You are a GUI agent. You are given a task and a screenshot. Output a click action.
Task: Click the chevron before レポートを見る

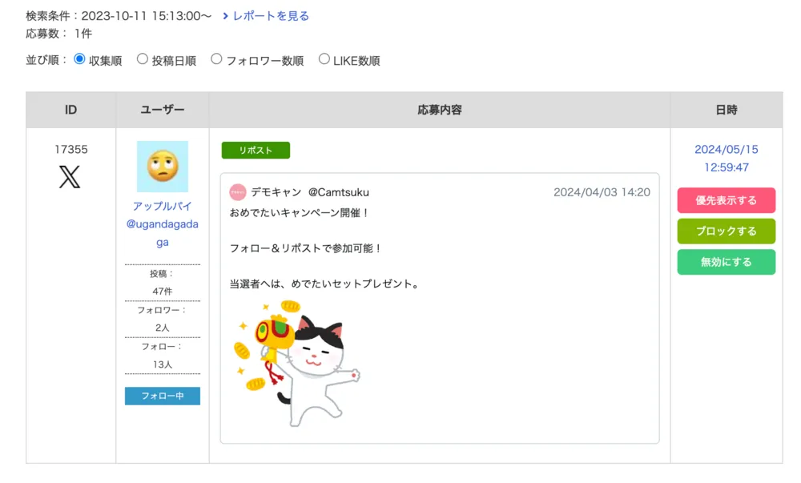[x=226, y=16]
